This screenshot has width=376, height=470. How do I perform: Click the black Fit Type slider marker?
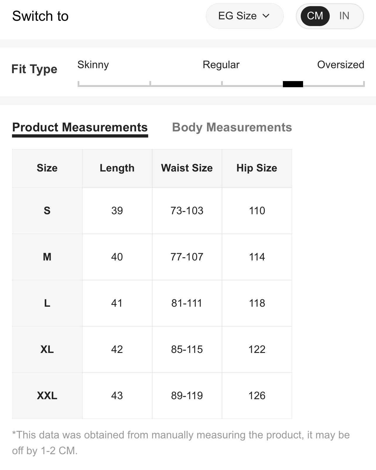point(293,84)
